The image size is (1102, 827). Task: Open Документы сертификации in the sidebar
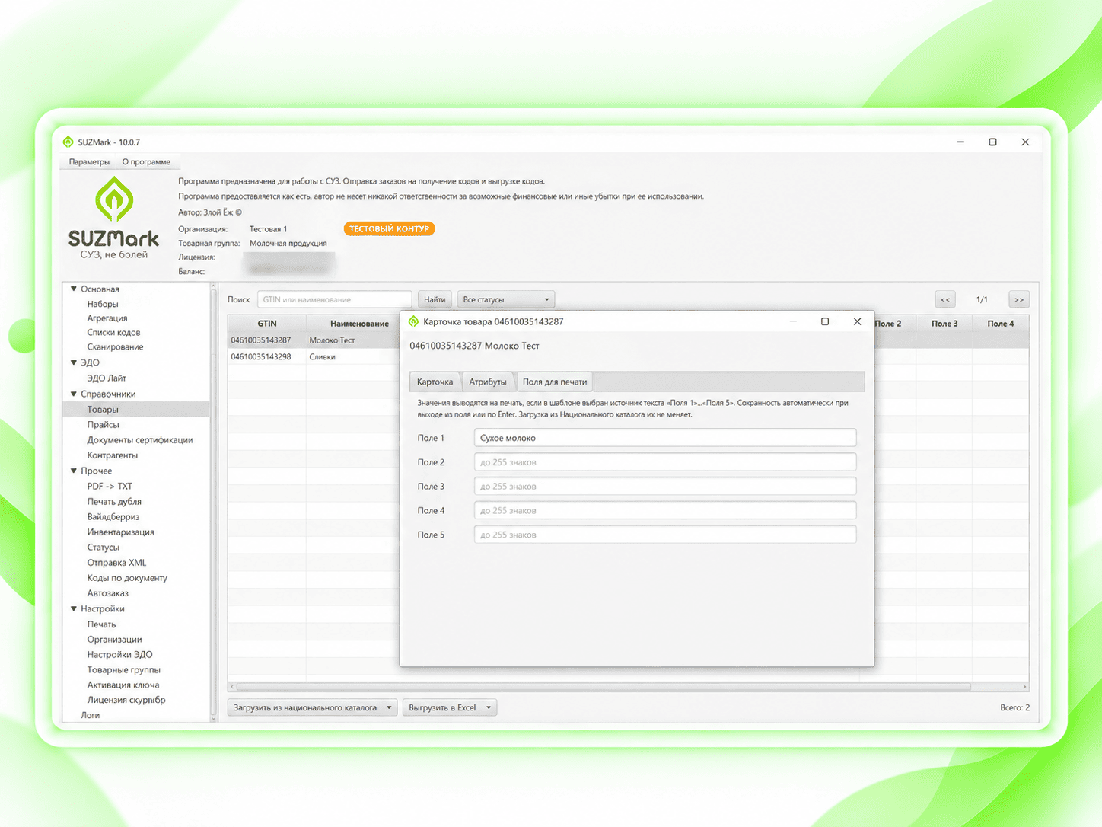140,440
